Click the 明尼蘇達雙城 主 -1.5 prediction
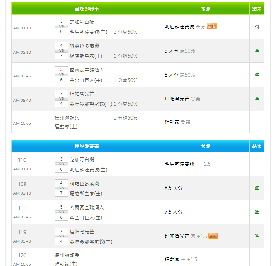 coord(188,164)
